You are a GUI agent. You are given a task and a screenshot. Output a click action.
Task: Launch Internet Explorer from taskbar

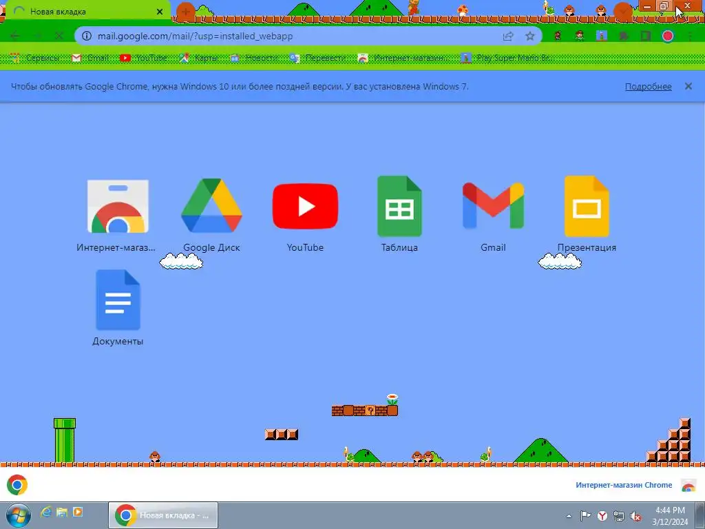point(46,512)
